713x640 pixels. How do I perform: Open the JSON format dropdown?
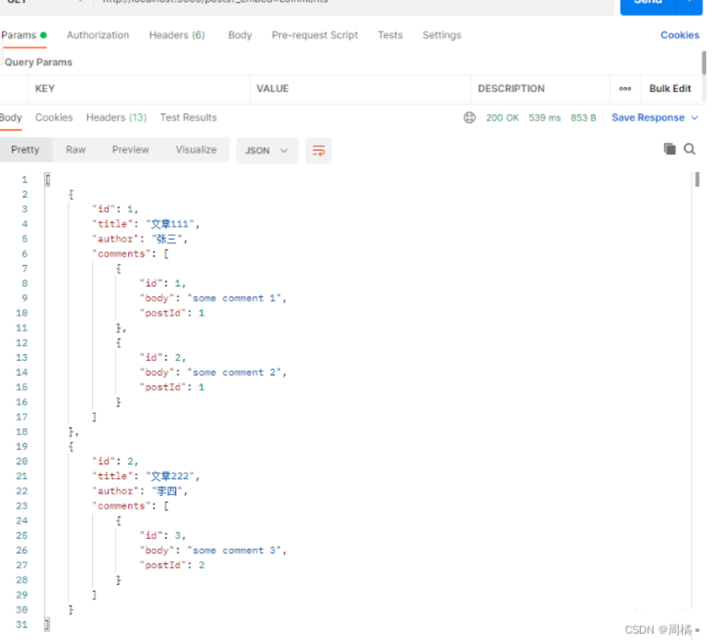(x=267, y=150)
